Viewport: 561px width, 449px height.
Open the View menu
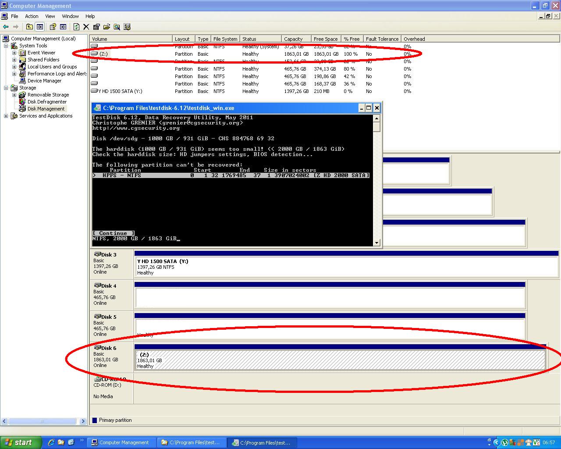50,16
